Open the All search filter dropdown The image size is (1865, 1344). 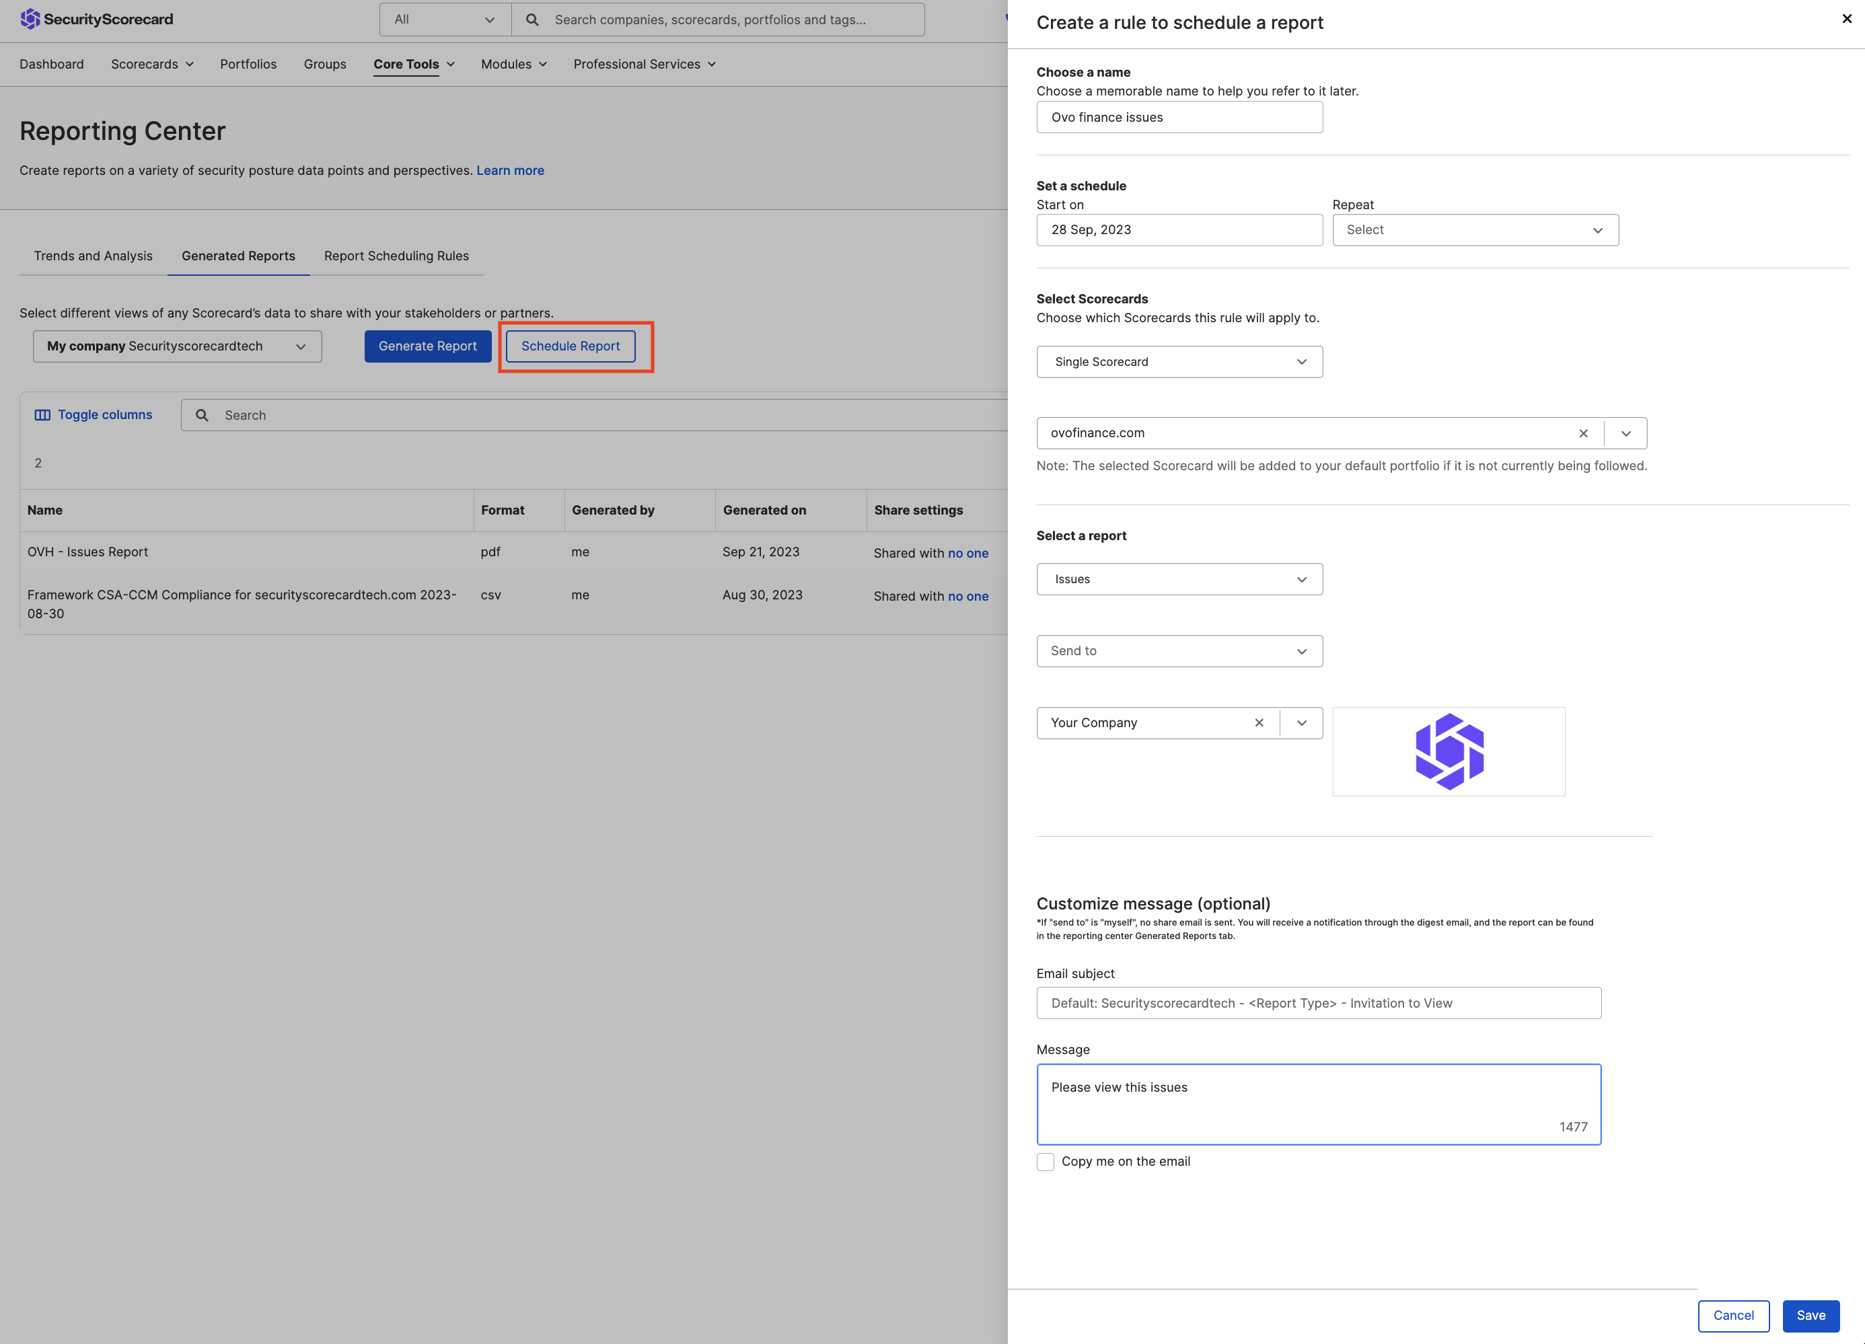click(x=445, y=20)
